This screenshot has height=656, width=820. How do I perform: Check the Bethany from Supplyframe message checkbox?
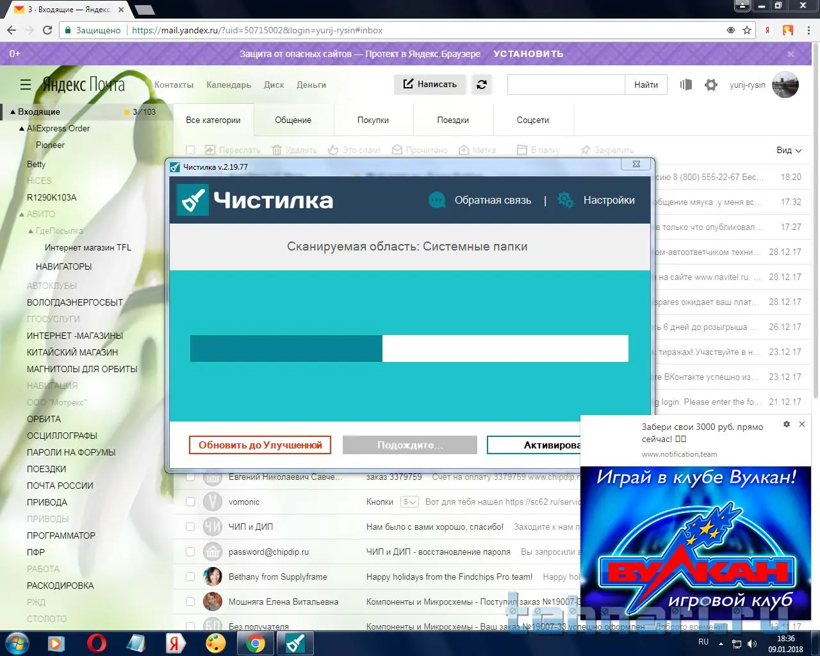point(190,577)
